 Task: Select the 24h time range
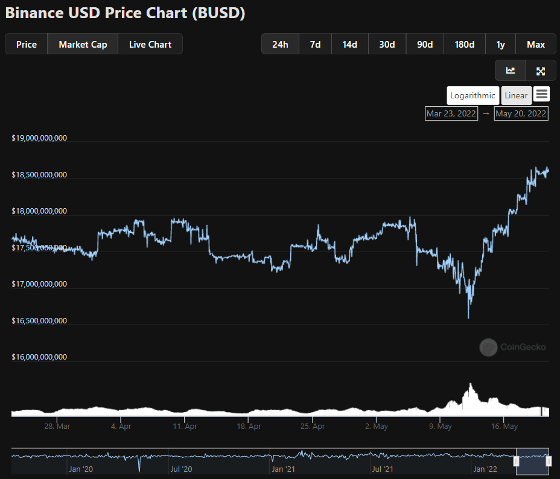[x=280, y=44]
